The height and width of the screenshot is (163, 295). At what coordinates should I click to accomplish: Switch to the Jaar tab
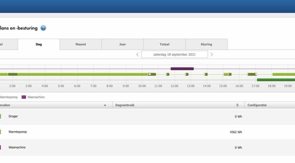pos(123,45)
